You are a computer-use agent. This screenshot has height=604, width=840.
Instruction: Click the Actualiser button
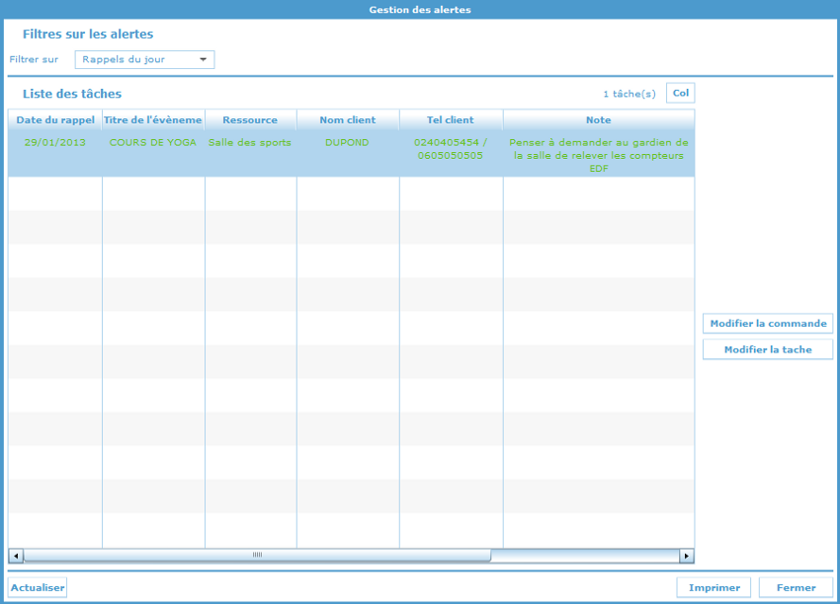click(38, 587)
